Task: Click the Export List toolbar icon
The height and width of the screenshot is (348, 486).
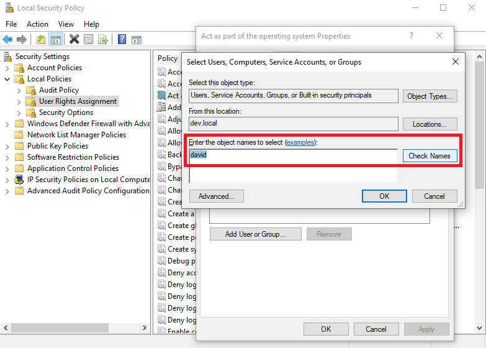Action: click(x=103, y=40)
